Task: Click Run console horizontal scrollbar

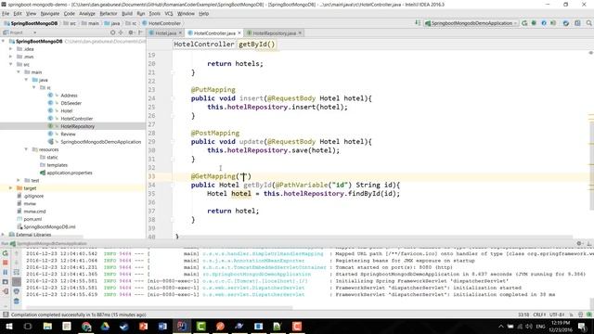Action: (159, 308)
